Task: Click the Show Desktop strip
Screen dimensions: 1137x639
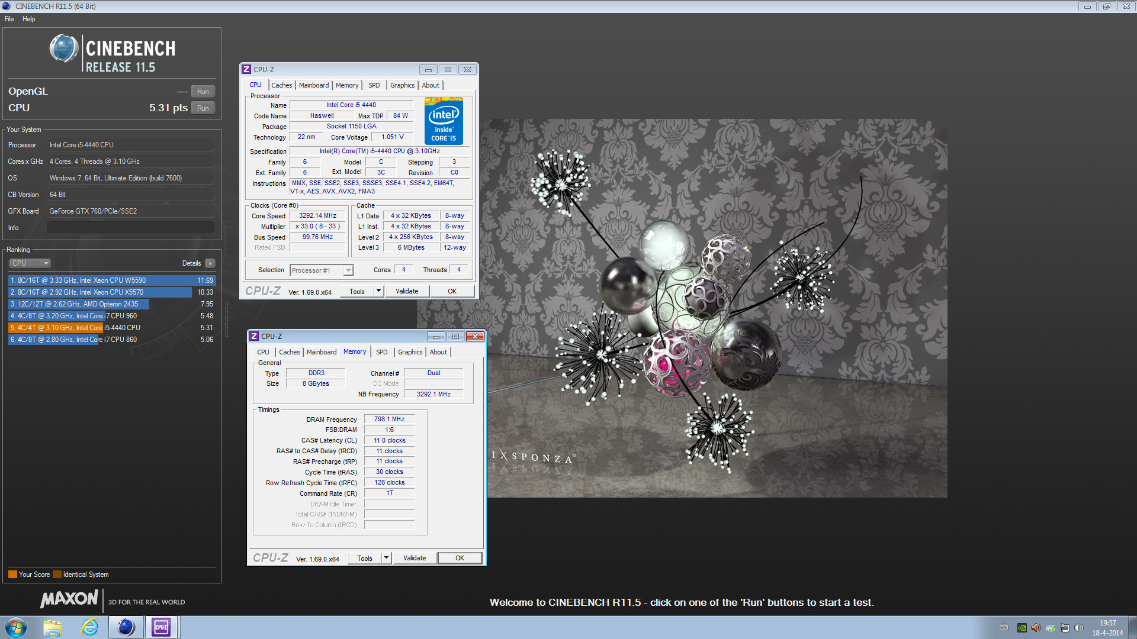Action: coord(1132,627)
